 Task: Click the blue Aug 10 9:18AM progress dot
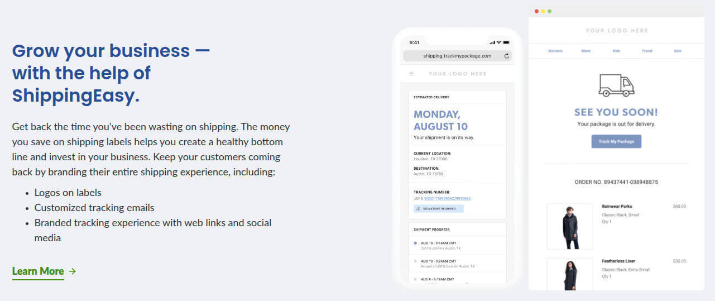(415, 243)
